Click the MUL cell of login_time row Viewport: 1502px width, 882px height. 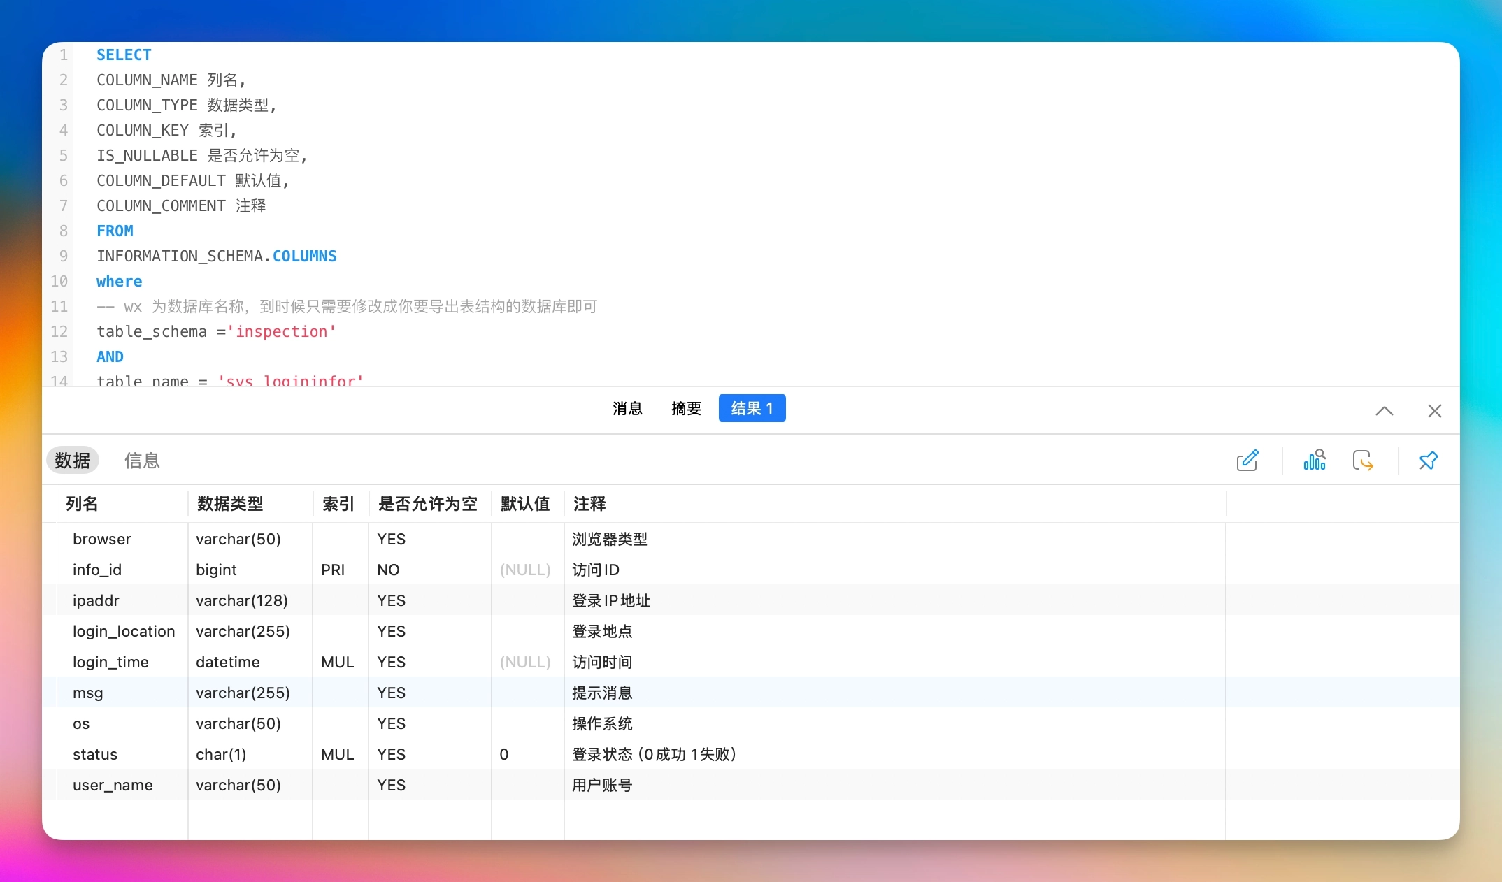pos(338,662)
